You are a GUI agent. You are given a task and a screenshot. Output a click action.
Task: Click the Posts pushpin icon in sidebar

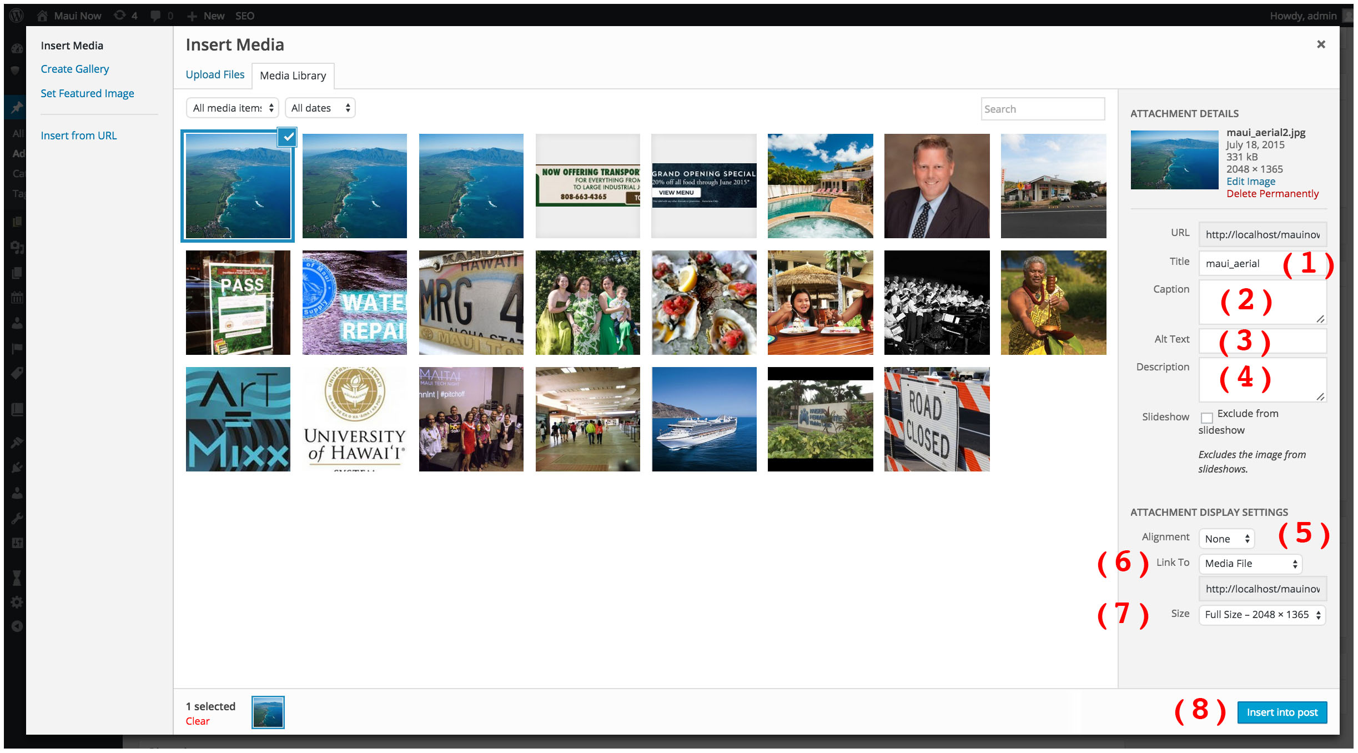point(17,107)
